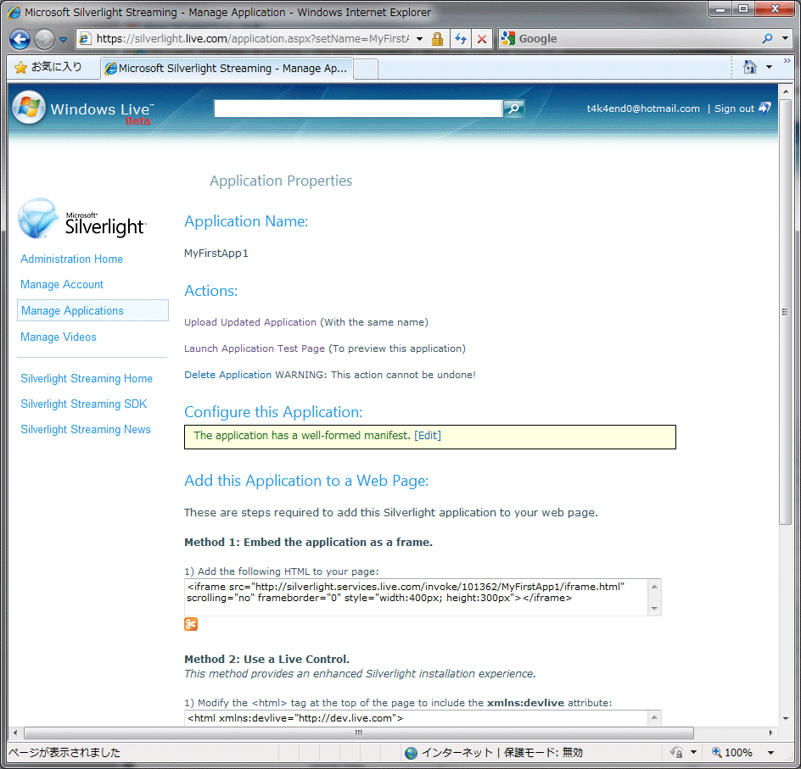Click the Windows Live search magnifier button
Screen dimensions: 801x769
[513, 109]
